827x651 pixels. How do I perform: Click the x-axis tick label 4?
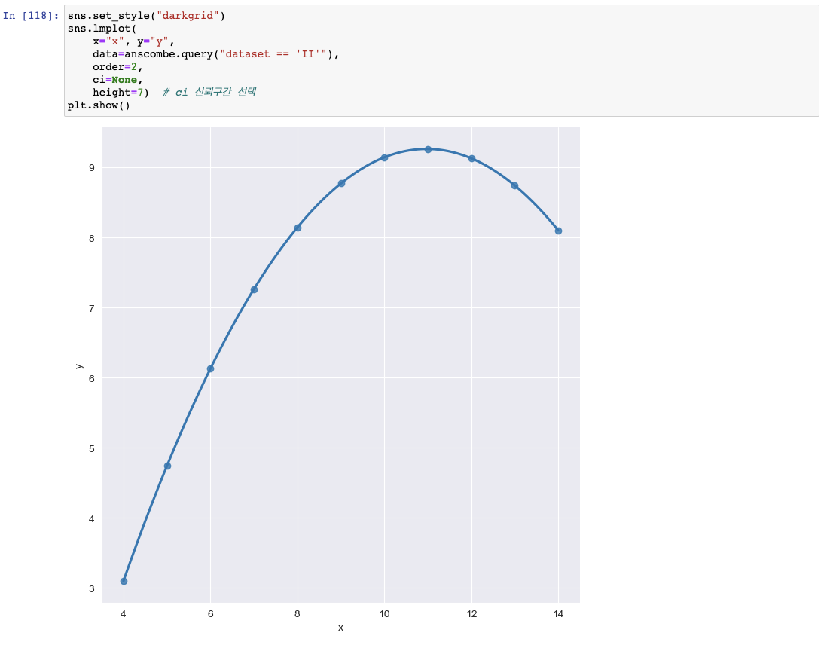click(124, 613)
